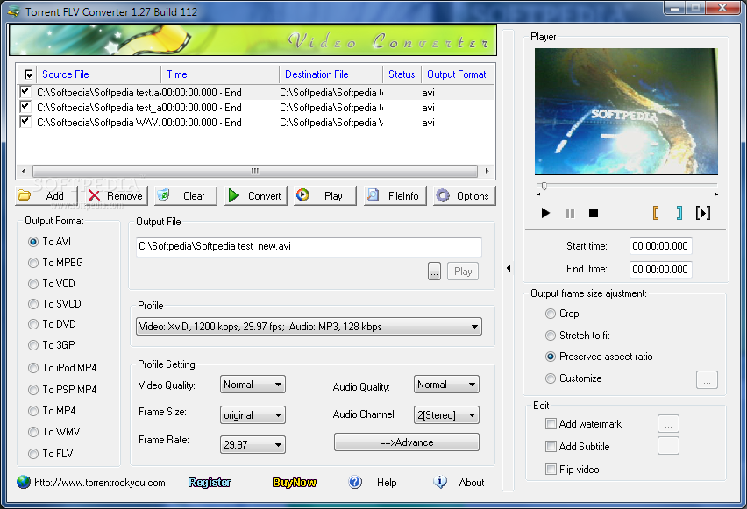Click the Play toolbar button
The width and height of the screenshot is (747, 509).
click(x=325, y=195)
